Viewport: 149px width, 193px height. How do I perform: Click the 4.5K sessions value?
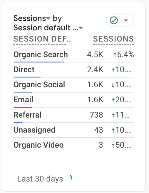pyautogui.click(x=95, y=55)
